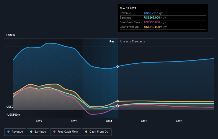The image size is (218, 139).
Task: Click the Analysts Forecasts label
Action: tap(132, 42)
